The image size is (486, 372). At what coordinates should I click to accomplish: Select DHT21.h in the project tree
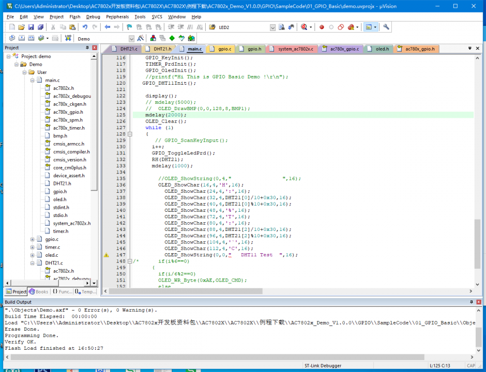coord(62,184)
